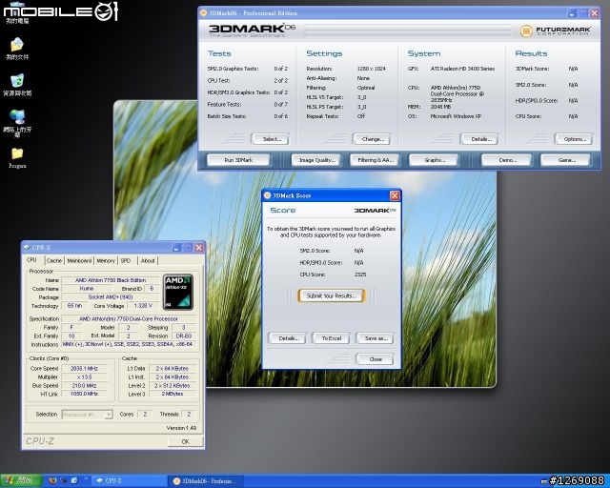The width and height of the screenshot is (610, 488).
Task: Open the Program folder on the desktop
Action: [x=17, y=157]
